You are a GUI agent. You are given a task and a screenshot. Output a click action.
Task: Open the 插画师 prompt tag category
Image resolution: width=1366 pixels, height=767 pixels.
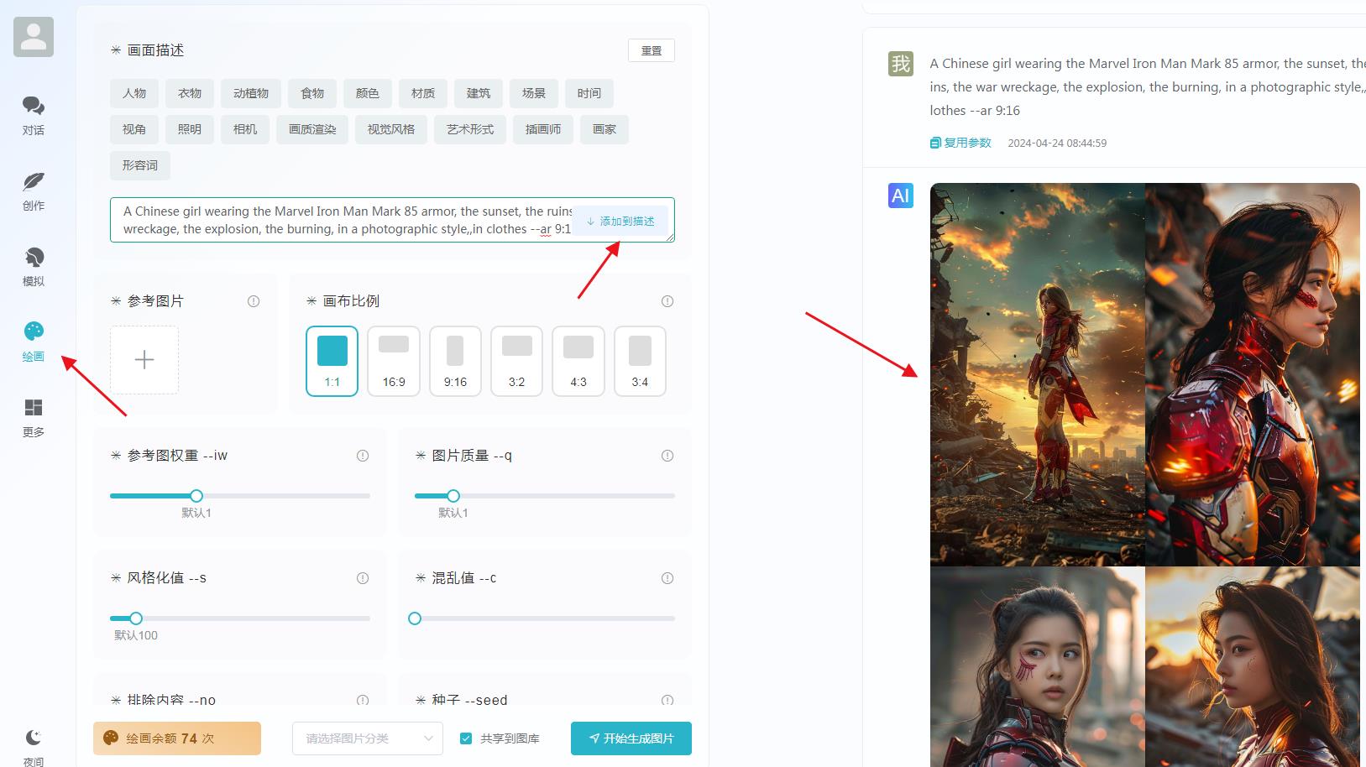(543, 129)
